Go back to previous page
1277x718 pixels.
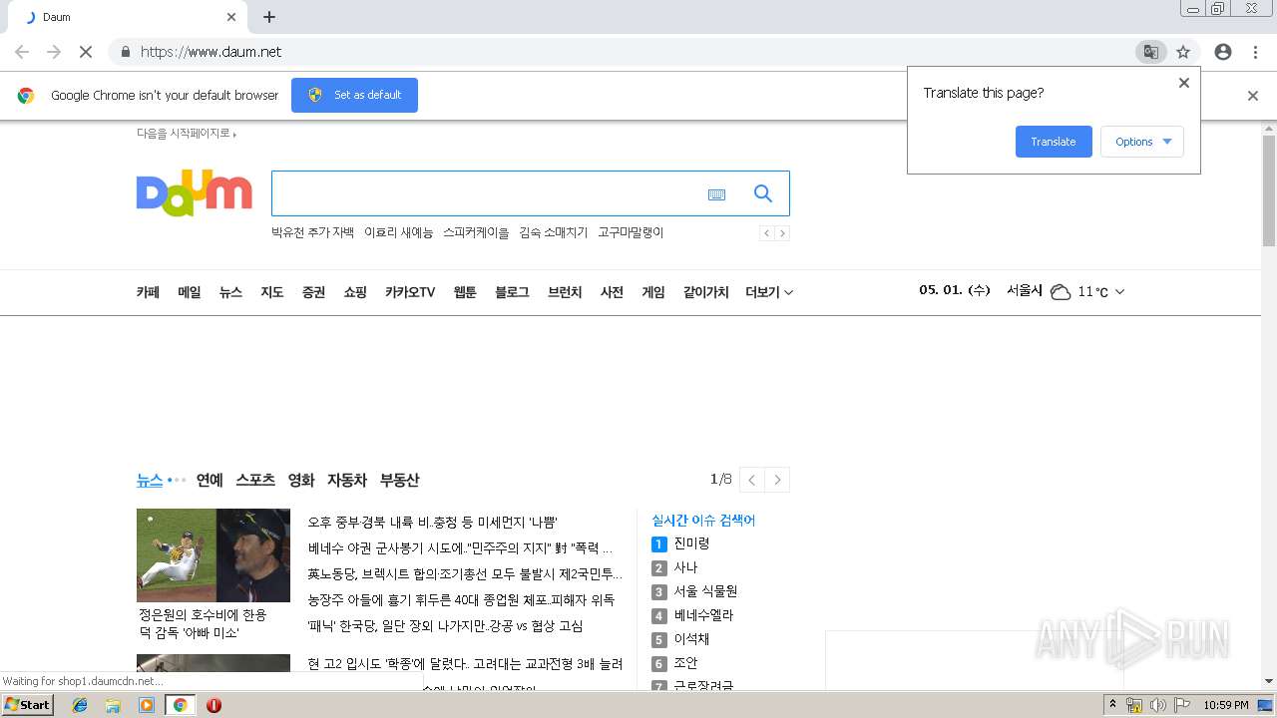[x=22, y=52]
